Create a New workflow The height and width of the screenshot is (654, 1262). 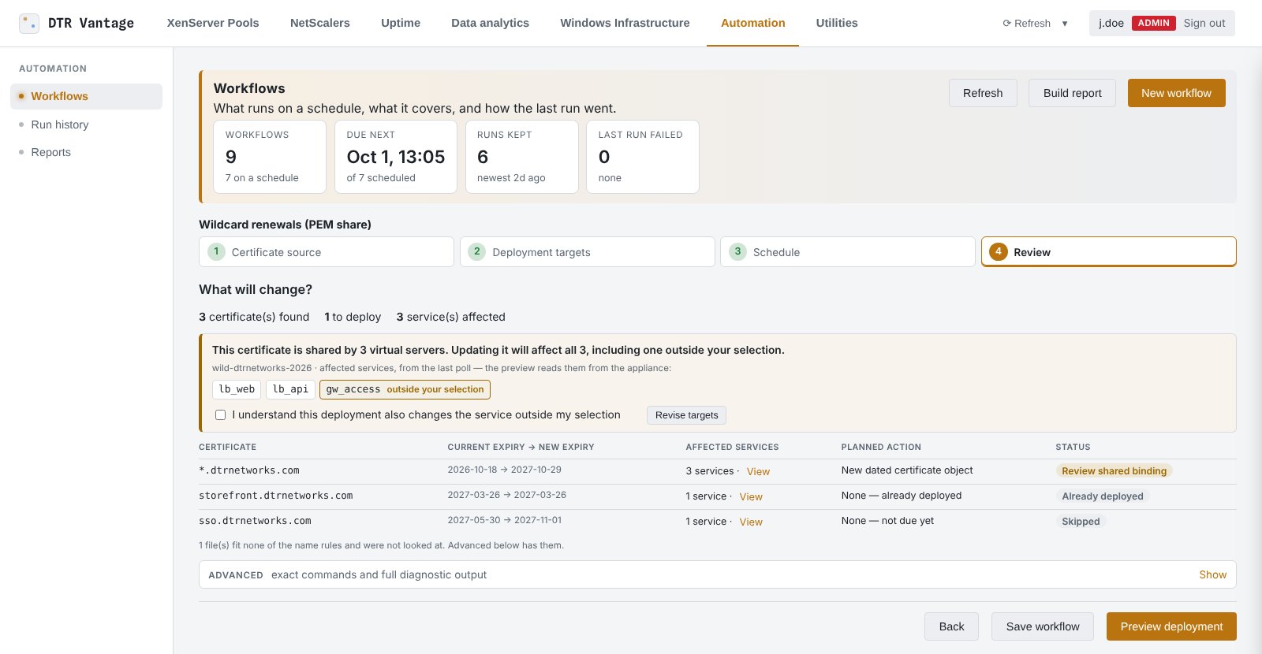[x=1176, y=93]
